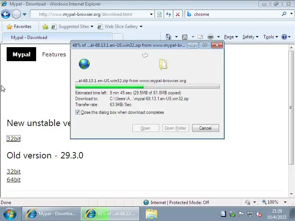Open the Features page link
Viewport: 295px width, 221px height.
coord(54,54)
